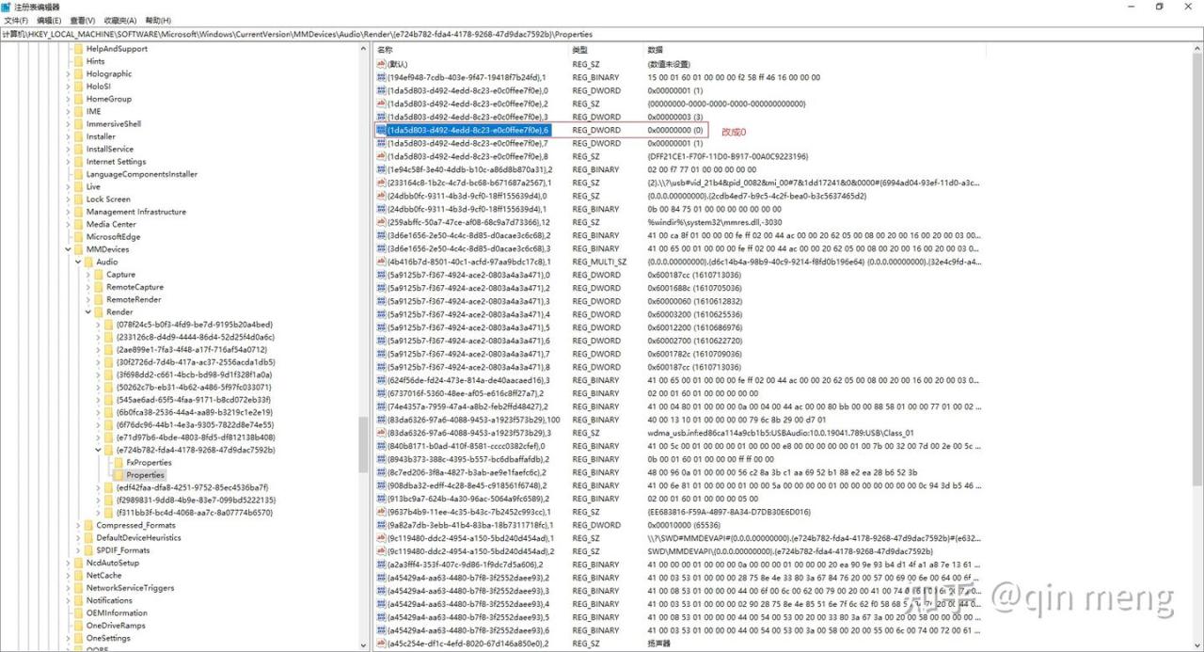This screenshot has width=1204, height=652.
Task: Select the DefaultDeviceHeuristics key
Action: point(138,537)
